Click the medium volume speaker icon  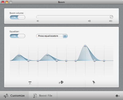89,21
